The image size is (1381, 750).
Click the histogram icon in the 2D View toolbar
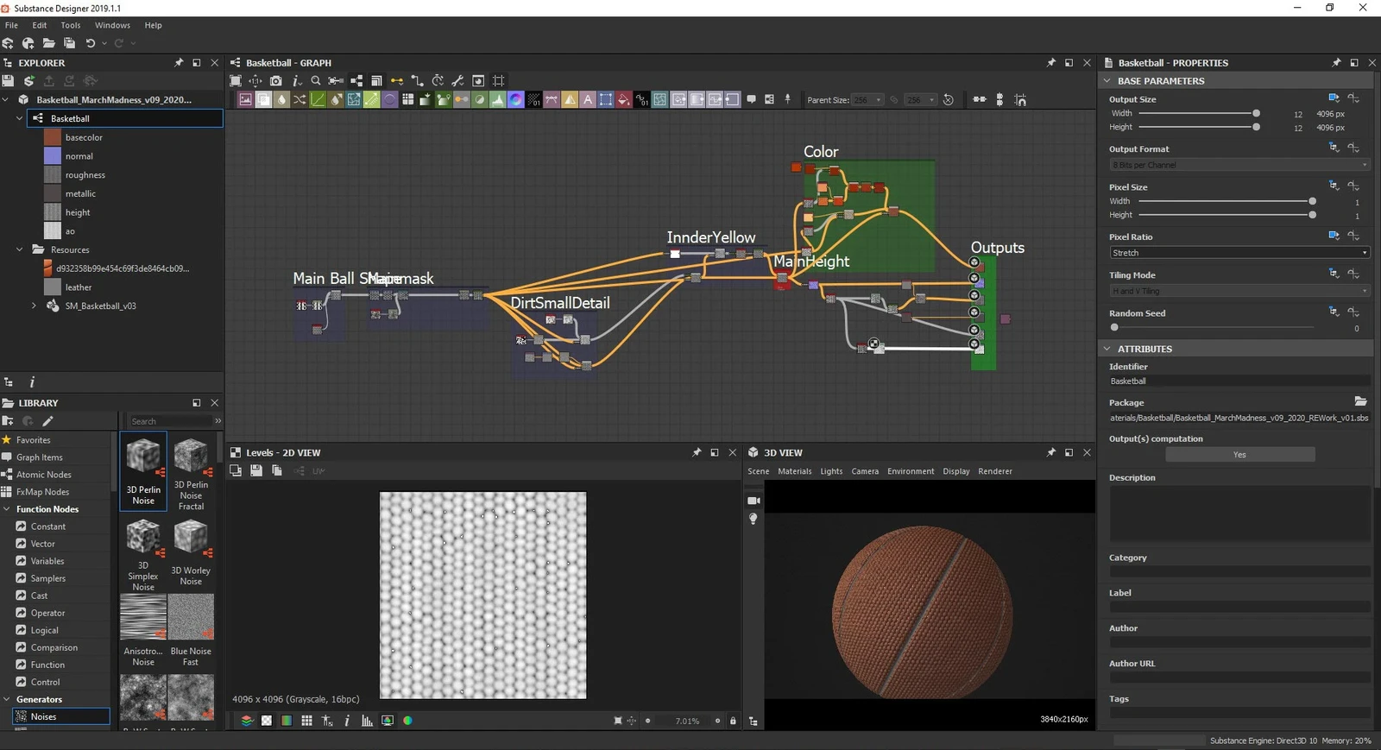pyautogui.click(x=367, y=721)
